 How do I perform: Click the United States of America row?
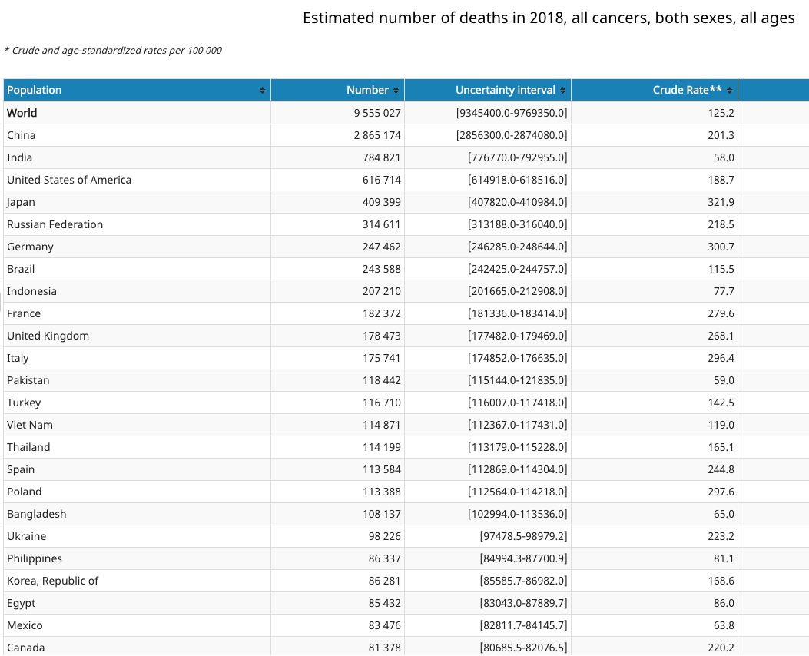click(69, 180)
